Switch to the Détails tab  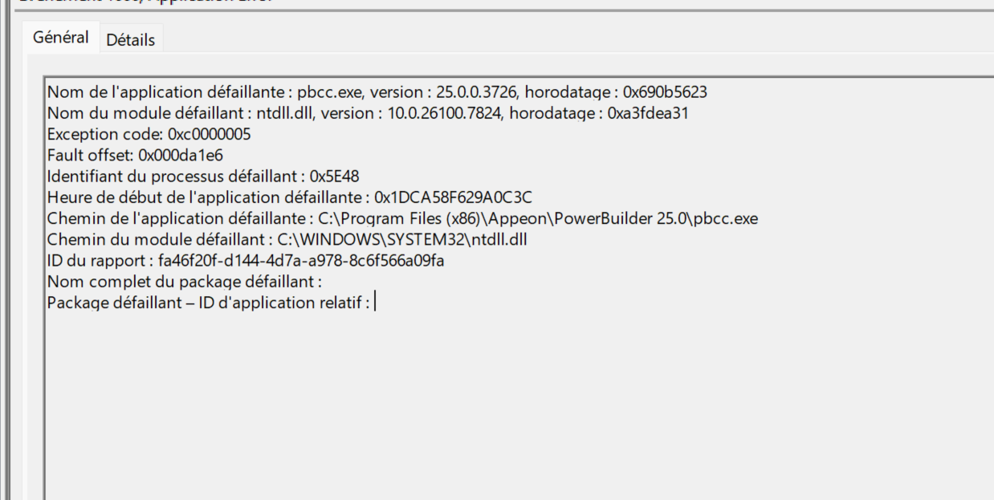click(130, 39)
